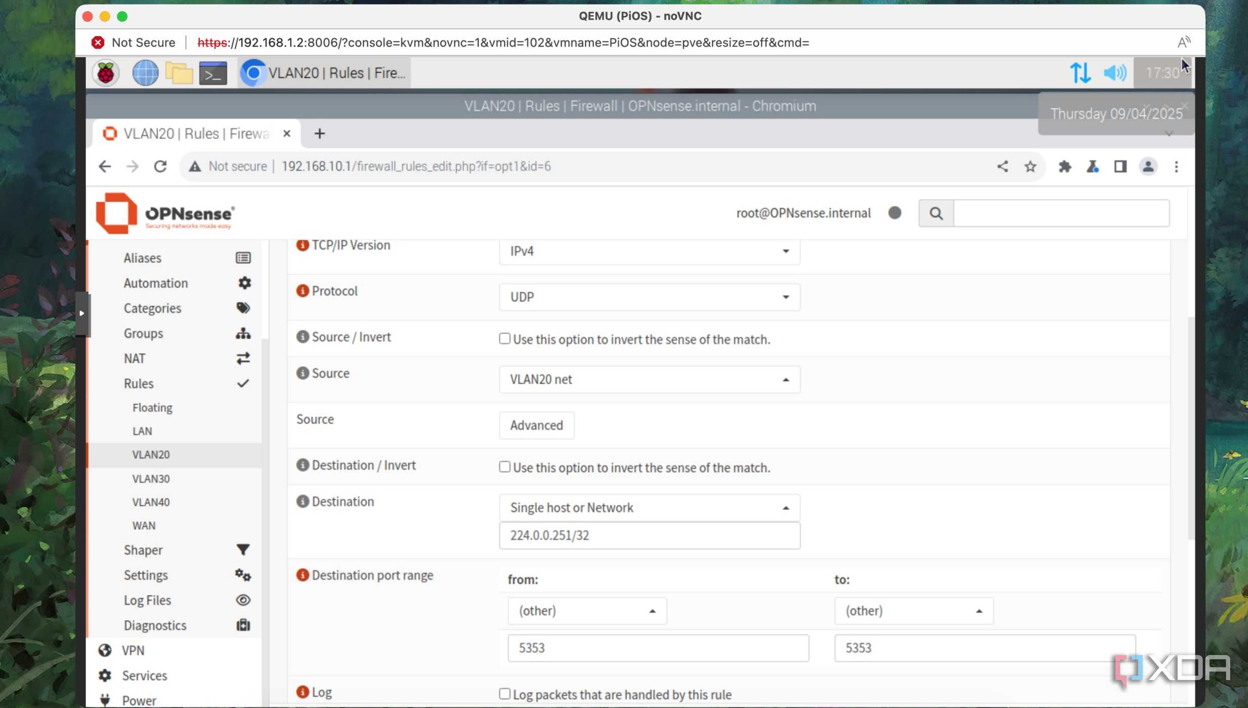The image size is (1248, 708).
Task: Show help for the Destination info icon
Action: (x=303, y=501)
